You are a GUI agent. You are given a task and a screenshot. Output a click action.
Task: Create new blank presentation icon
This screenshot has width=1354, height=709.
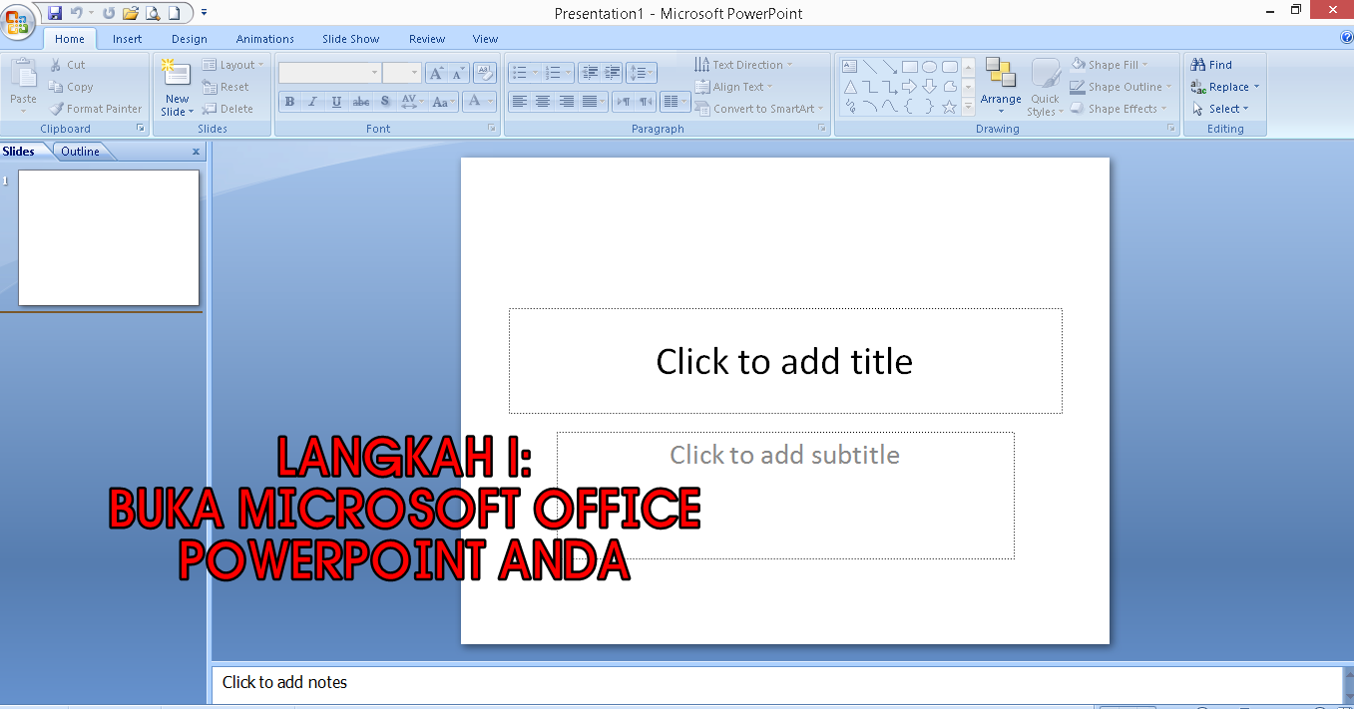coord(175,13)
